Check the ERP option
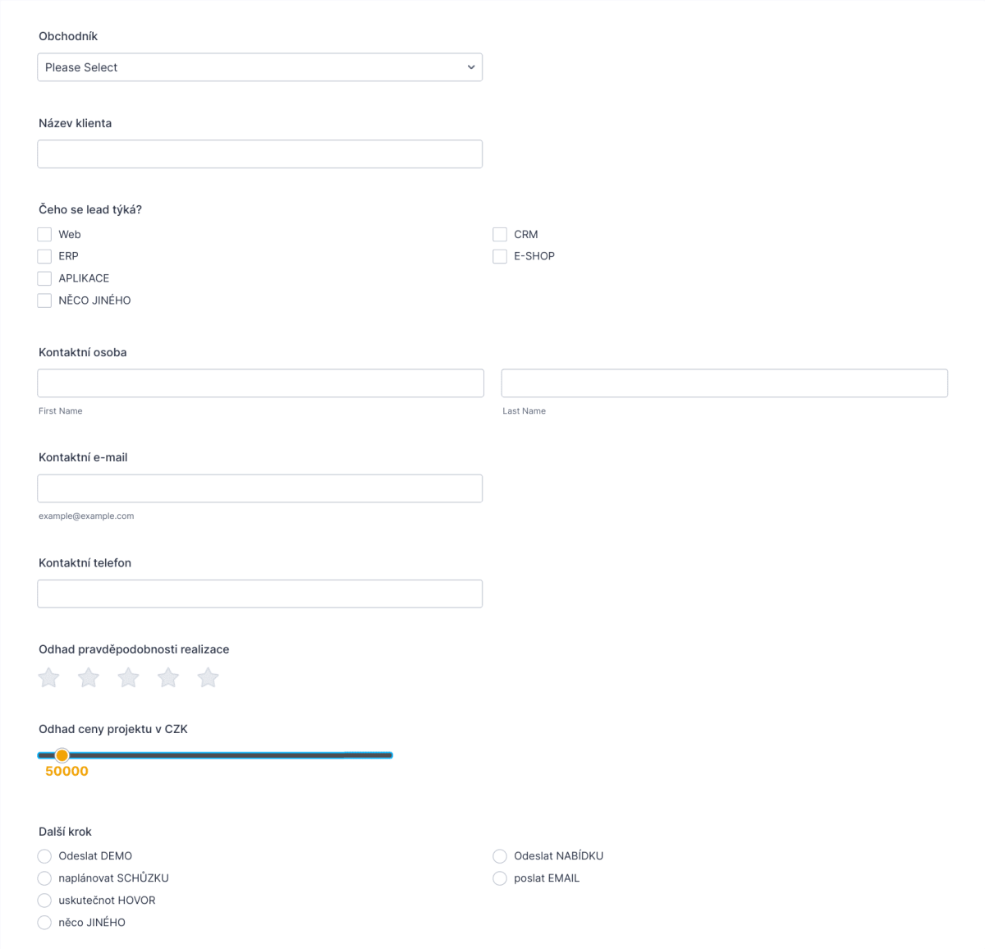This screenshot has height=949, width=985. click(44, 256)
